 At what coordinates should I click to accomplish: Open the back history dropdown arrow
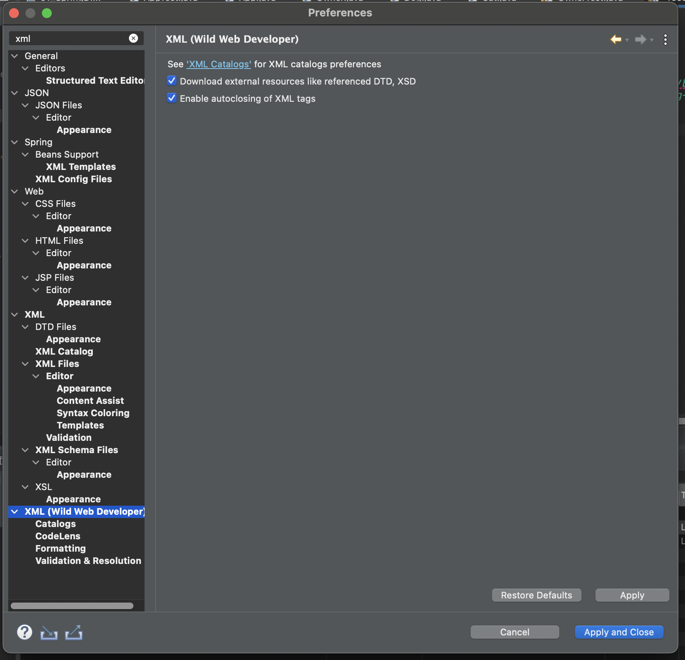[x=627, y=40]
